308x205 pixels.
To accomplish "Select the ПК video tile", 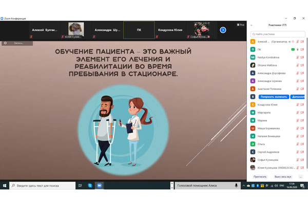I will coord(139,30).
